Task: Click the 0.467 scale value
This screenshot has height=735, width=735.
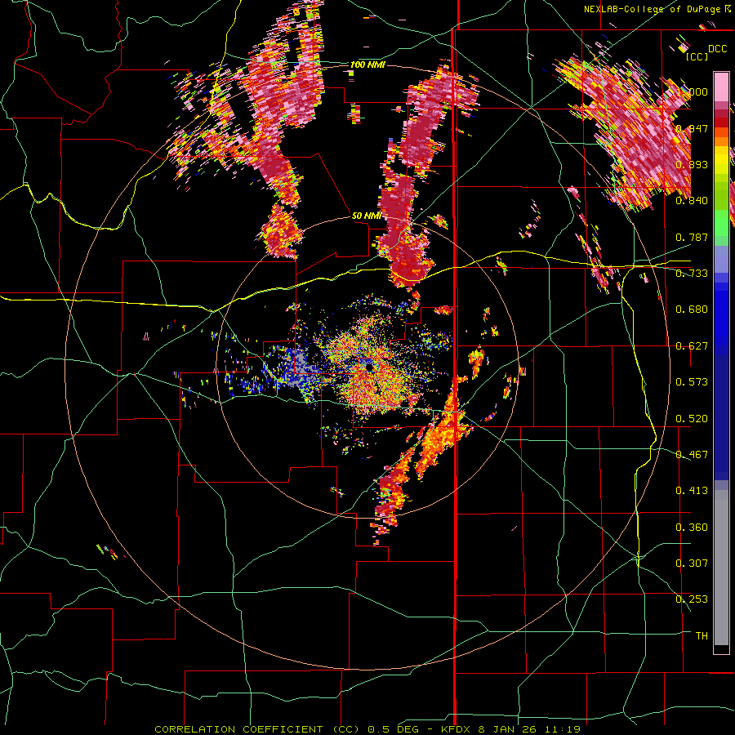Action: tap(692, 454)
